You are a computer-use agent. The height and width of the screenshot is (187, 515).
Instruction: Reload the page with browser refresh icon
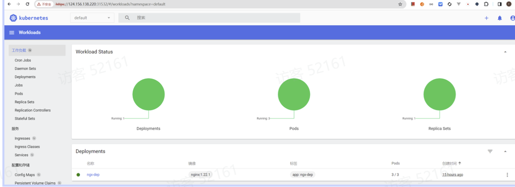(27, 4)
